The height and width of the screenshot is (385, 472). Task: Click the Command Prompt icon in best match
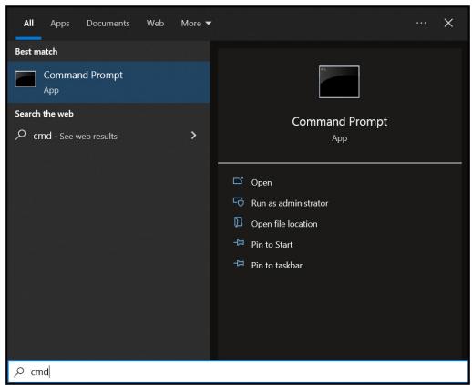click(26, 79)
